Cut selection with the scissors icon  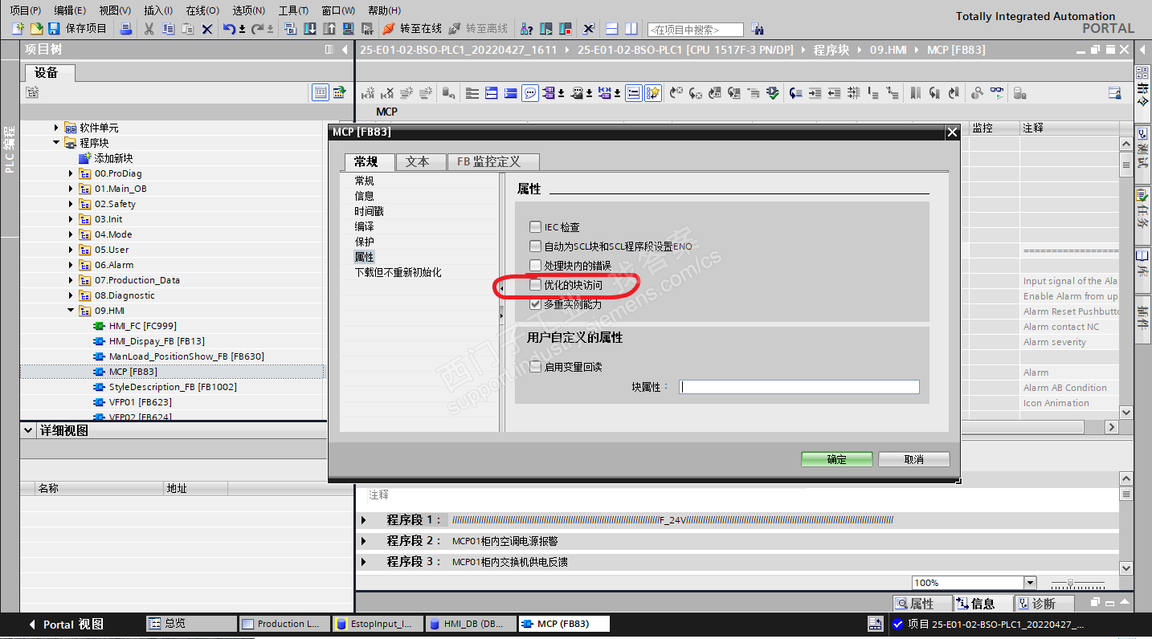(149, 29)
